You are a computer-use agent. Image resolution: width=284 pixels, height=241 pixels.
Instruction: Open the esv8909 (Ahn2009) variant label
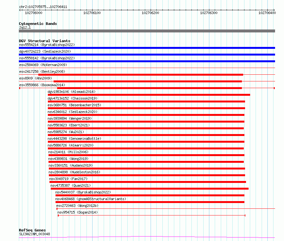point(35,78)
